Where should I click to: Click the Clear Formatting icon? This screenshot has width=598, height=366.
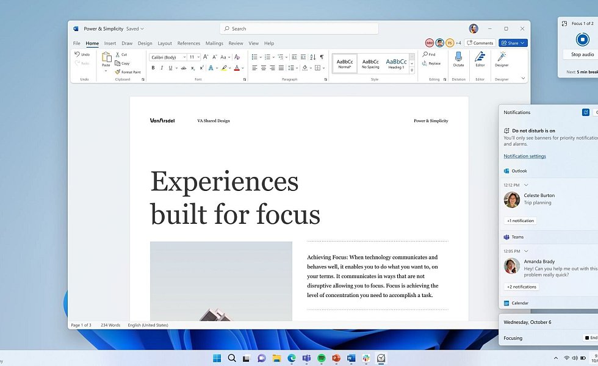(x=237, y=57)
